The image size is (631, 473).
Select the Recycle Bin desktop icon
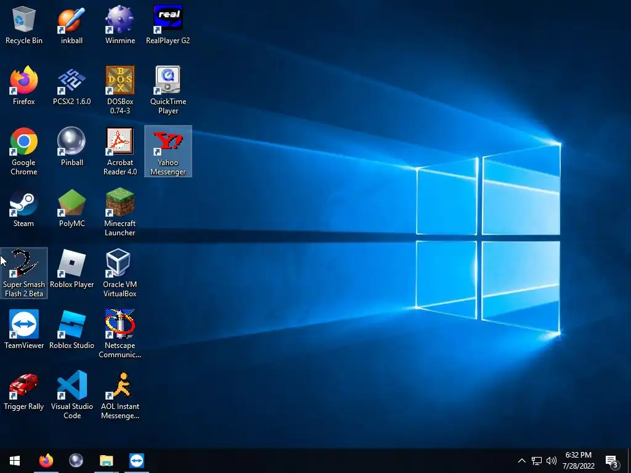(x=24, y=25)
